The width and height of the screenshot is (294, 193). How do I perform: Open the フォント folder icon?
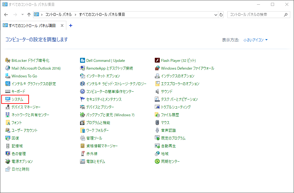[x=8, y=123]
